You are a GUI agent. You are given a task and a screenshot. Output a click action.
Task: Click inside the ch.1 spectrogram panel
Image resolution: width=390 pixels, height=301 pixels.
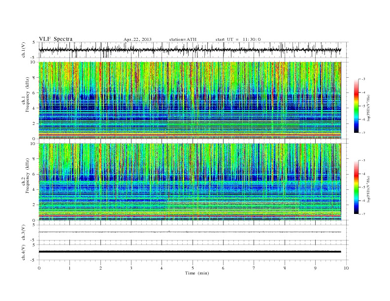click(190, 100)
